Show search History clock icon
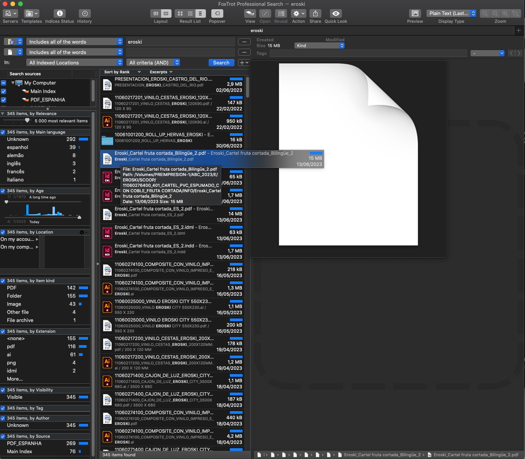The height and width of the screenshot is (459, 525). 85,14
